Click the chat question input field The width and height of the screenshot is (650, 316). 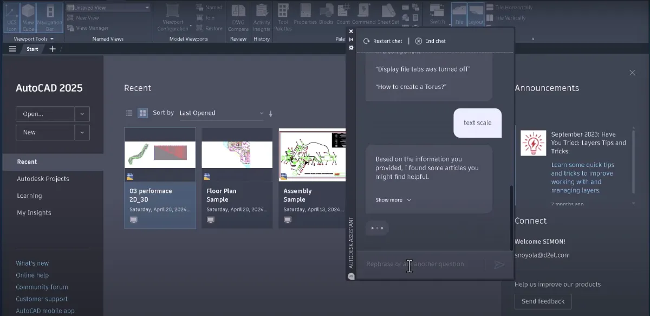[x=422, y=264]
